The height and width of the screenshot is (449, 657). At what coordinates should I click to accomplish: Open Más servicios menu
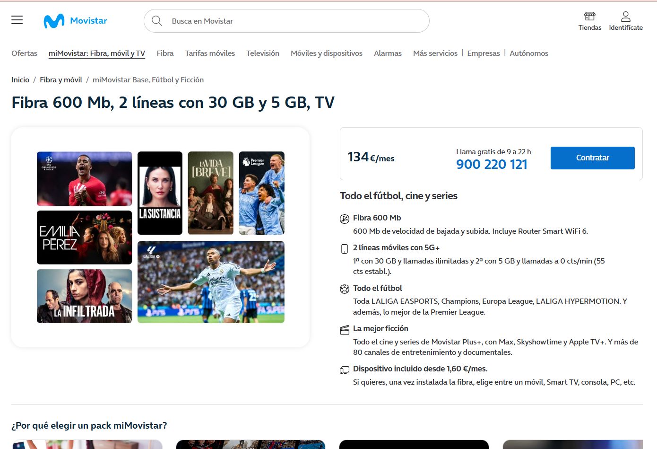coord(435,53)
